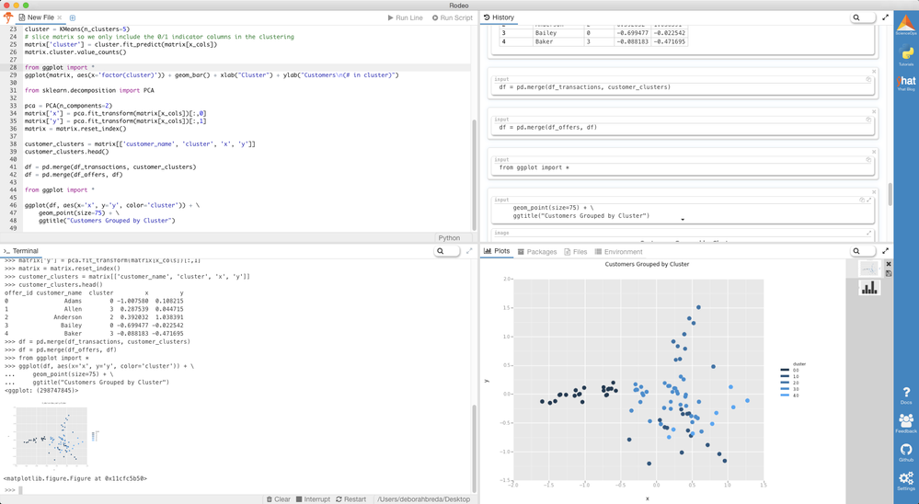919x504 pixels.
Task: Interrupt the running kernel
Action: 313,499
